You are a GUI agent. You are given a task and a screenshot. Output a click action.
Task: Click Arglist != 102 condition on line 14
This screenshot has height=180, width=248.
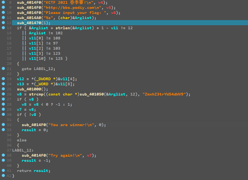(46, 33)
